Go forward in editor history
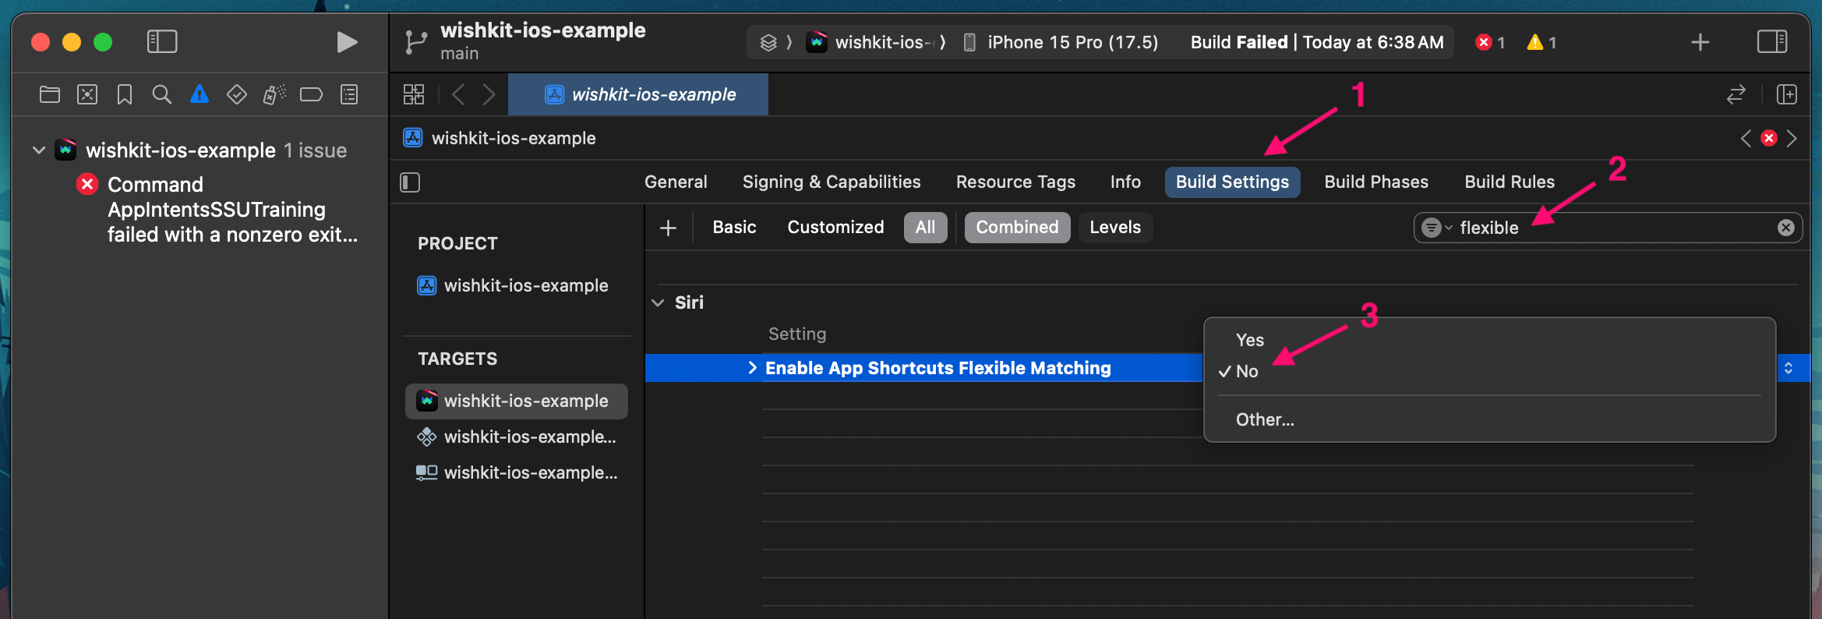This screenshot has width=1822, height=619. (x=489, y=94)
